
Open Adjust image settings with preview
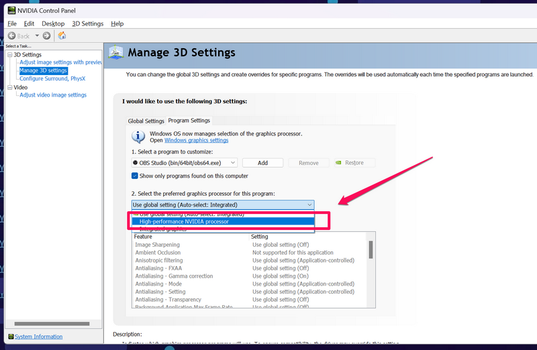coord(60,62)
